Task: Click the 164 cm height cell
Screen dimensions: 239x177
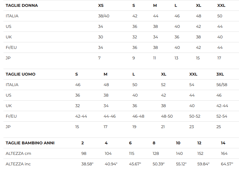Action: click(224, 153)
